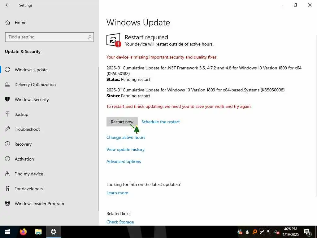This screenshot has width=317, height=238.
Task: Open Change active hours link
Action: tap(126, 137)
